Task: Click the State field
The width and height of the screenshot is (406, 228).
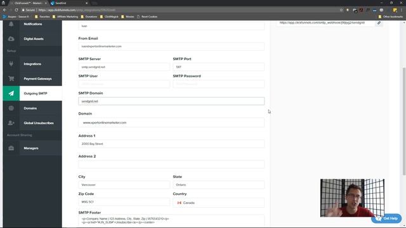Action: tap(218, 185)
